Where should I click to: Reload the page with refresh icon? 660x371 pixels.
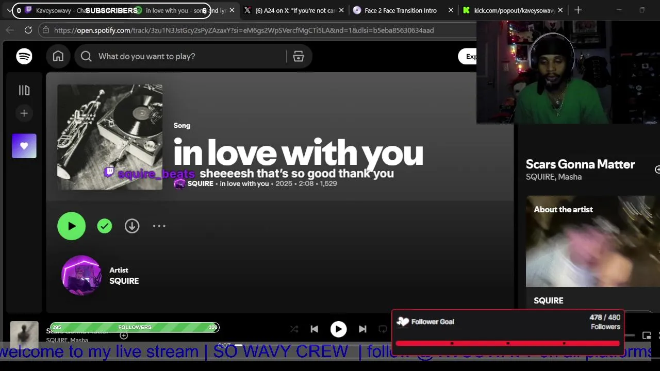point(28,30)
